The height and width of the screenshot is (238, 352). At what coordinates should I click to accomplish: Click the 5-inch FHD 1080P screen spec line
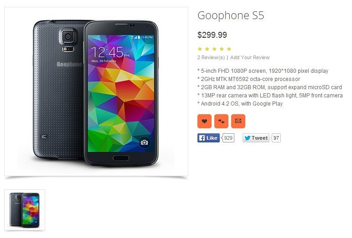[263, 71]
